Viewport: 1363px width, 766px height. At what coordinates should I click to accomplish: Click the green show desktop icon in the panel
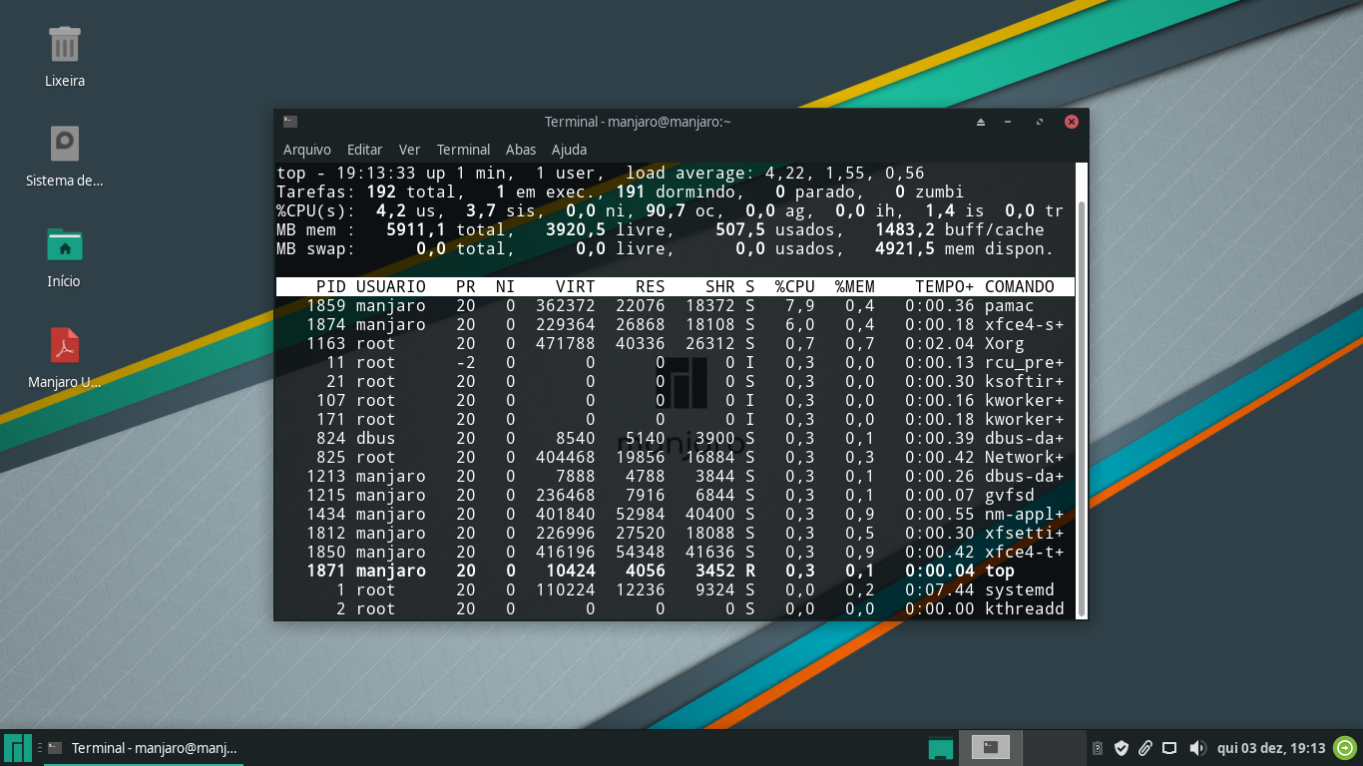(x=940, y=748)
